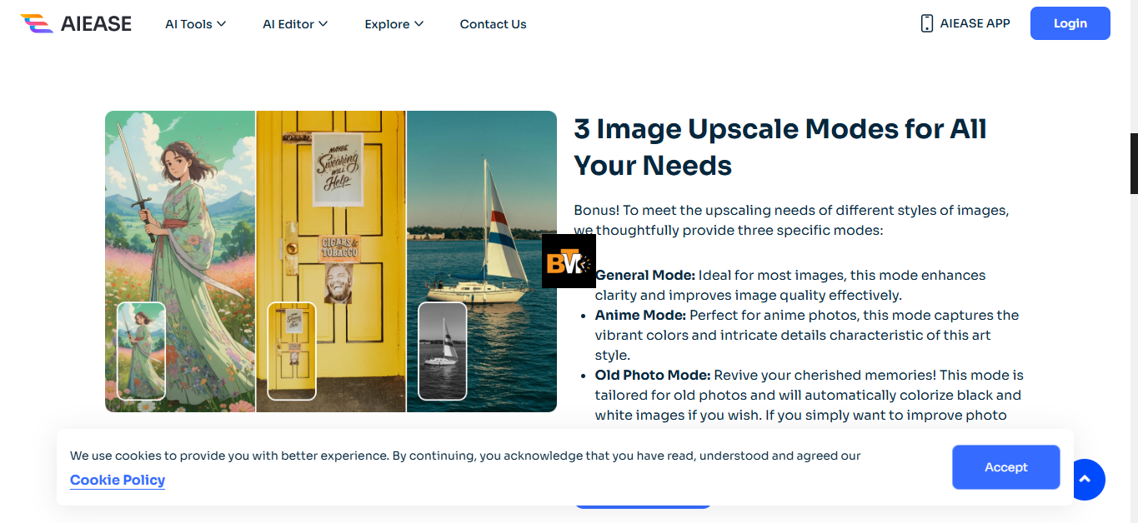Click the 3 Image Upscale Modes heading
This screenshot has height=523, width=1138.
(x=780, y=147)
